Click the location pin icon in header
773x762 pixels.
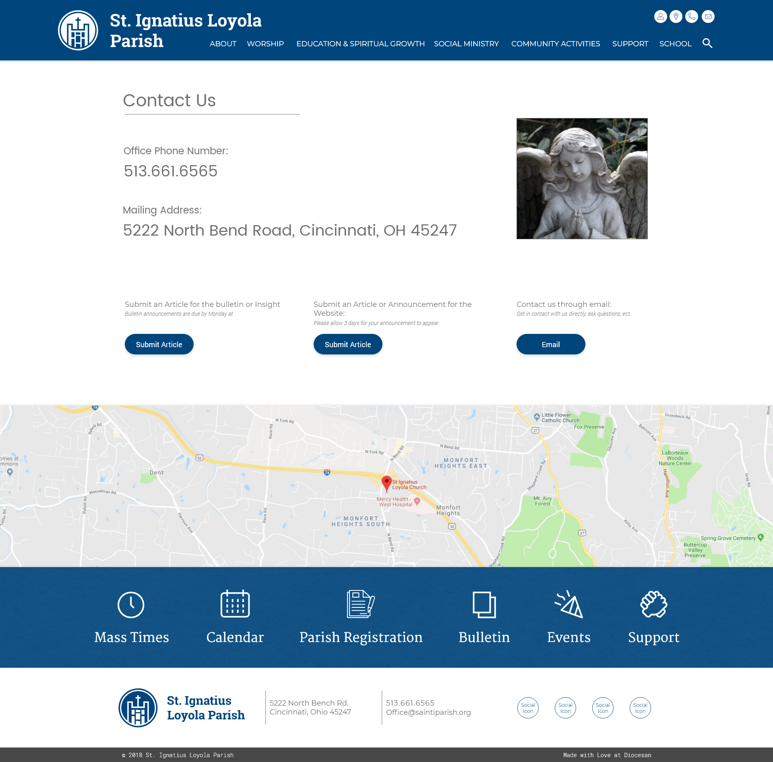(x=676, y=17)
